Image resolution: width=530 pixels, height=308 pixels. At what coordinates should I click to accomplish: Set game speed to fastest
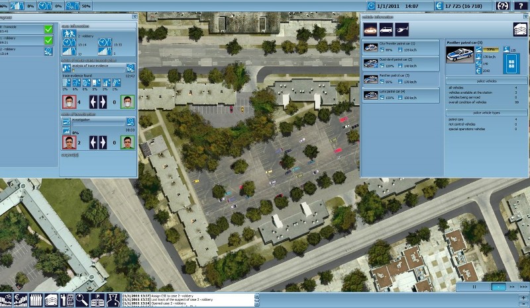tap(523, 288)
